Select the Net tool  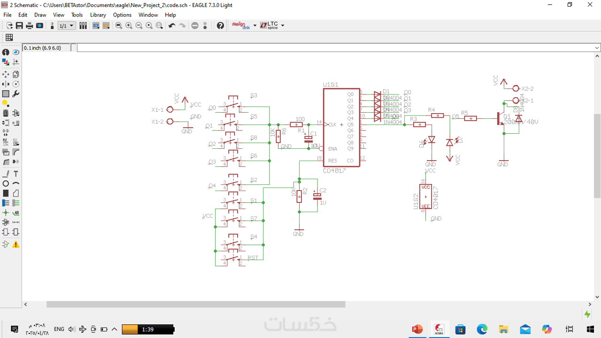tap(15, 203)
